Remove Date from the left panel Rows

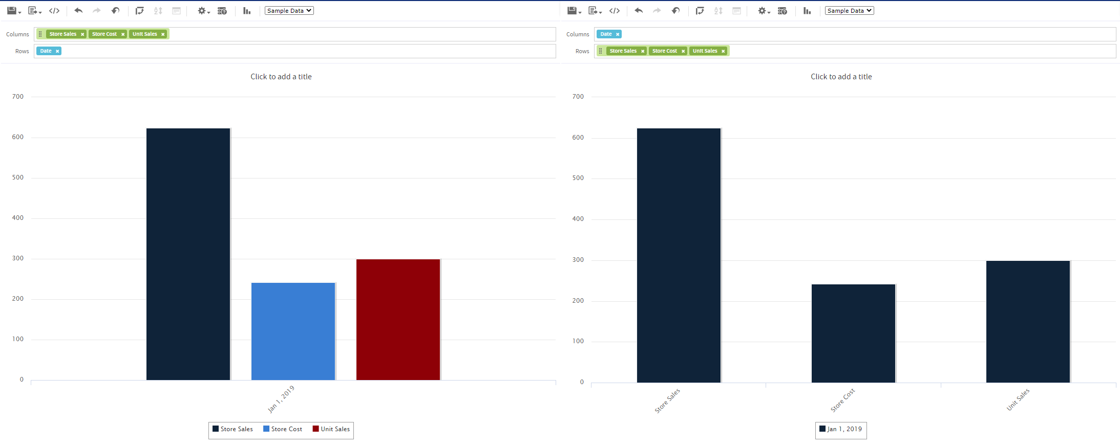[x=57, y=51]
